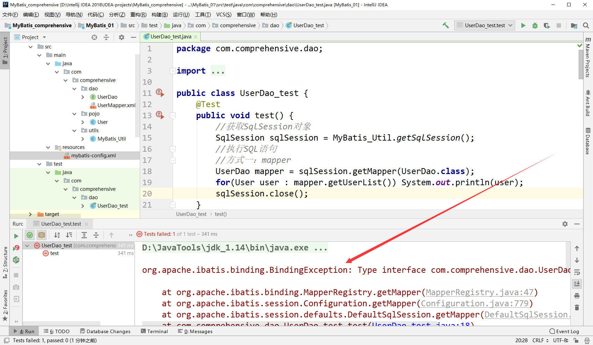Image resolution: width=593 pixels, height=345 pixels.
Task: Open the 编辑(E) menu
Action: point(31,15)
